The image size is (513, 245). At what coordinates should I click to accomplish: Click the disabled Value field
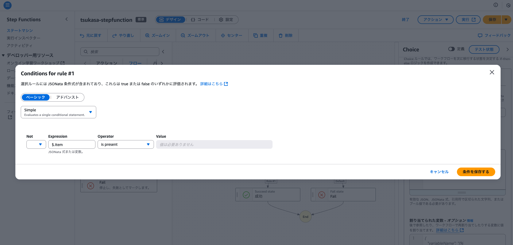(x=214, y=144)
